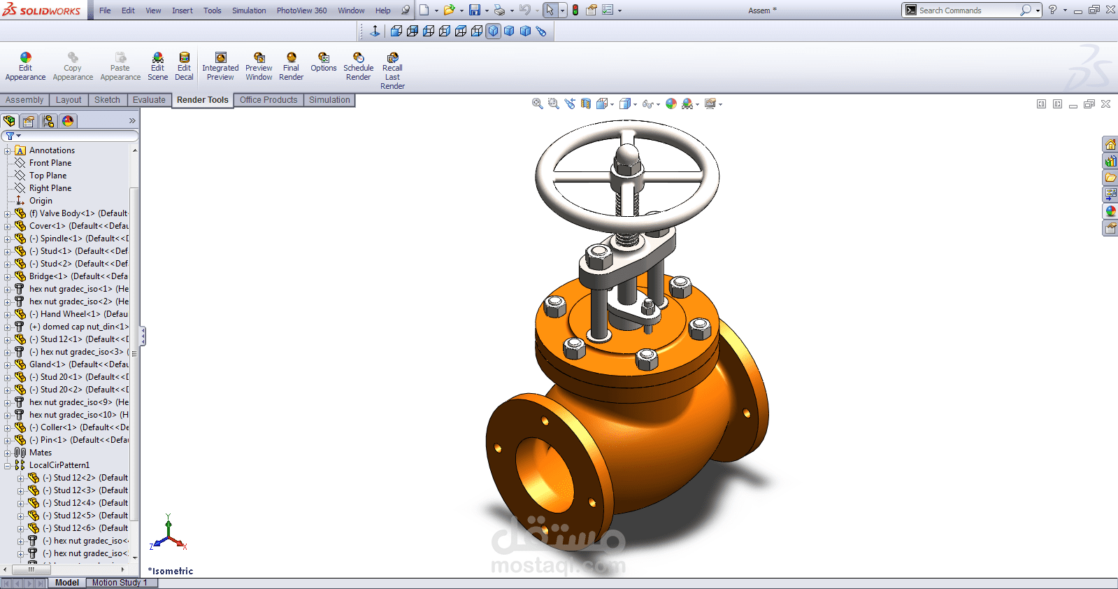Launch Final Render

pyautogui.click(x=291, y=66)
